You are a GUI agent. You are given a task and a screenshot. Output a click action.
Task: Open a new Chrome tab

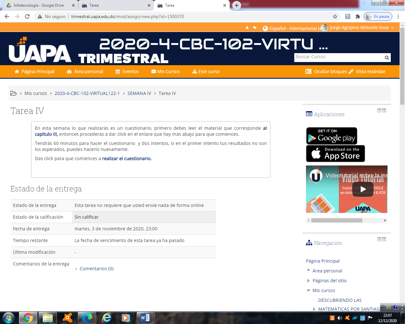236,5
